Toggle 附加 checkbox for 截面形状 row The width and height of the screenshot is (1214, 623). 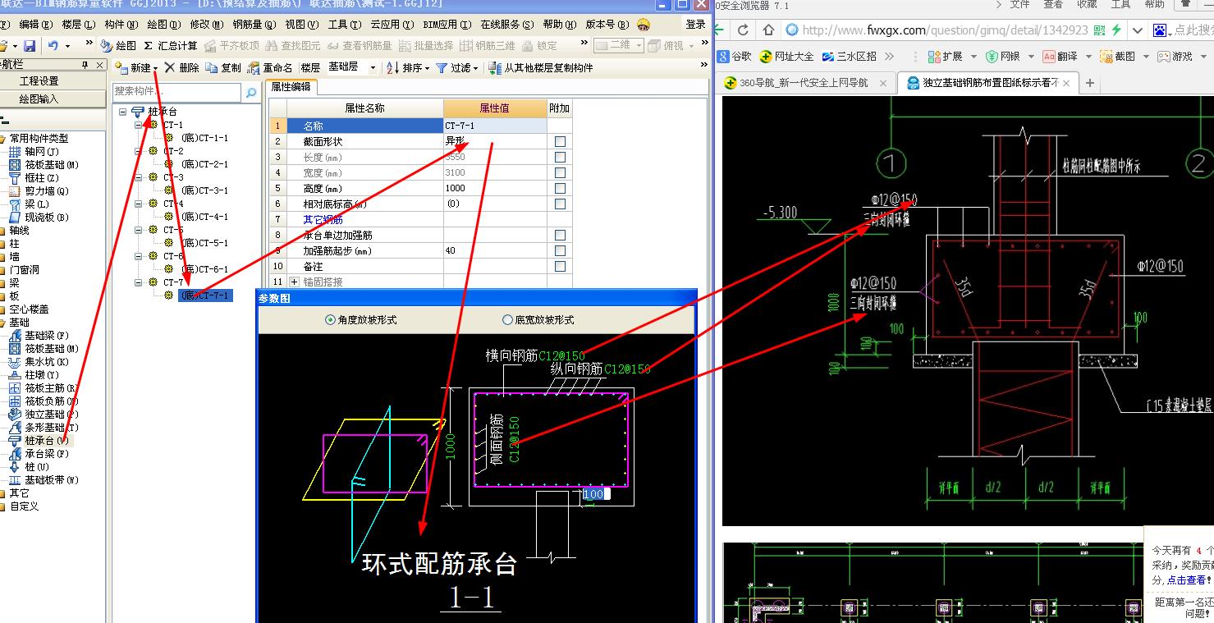coord(560,141)
